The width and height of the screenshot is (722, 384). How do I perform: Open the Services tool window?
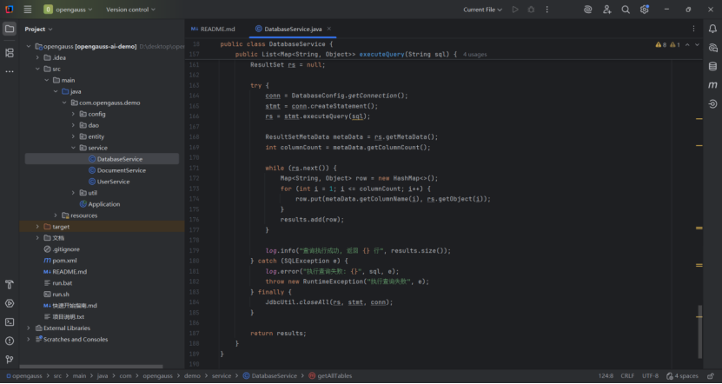point(10,303)
